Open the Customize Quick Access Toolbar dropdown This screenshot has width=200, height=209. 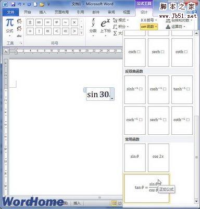[x=48, y=5]
